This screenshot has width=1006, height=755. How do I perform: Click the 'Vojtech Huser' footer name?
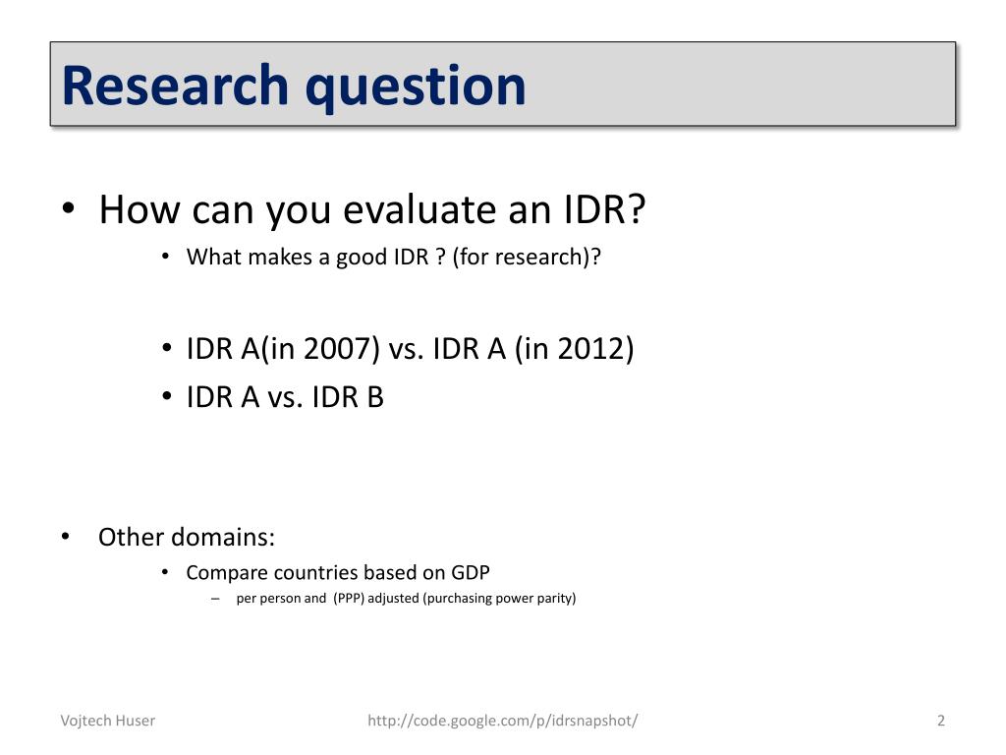pyautogui.click(x=108, y=721)
